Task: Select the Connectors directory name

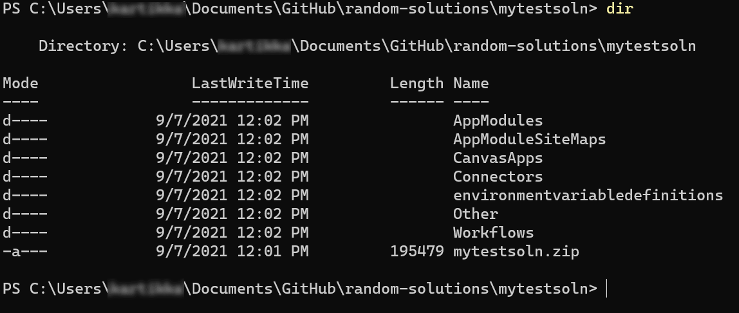Action: click(498, 176)
